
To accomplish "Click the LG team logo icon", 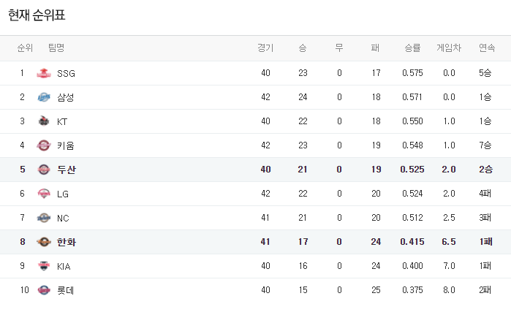I will pos(45,194).
